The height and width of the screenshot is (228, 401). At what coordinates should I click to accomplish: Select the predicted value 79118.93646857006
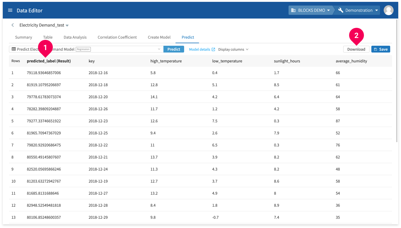[44, 73]
